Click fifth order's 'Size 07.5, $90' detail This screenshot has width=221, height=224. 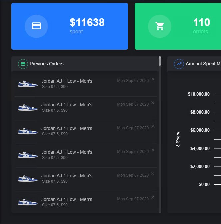pos(55,181)
